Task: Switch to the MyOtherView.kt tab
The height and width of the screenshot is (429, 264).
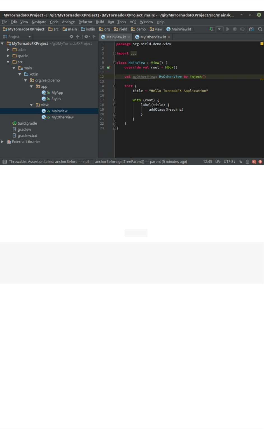Action: (x=153, y=37)
